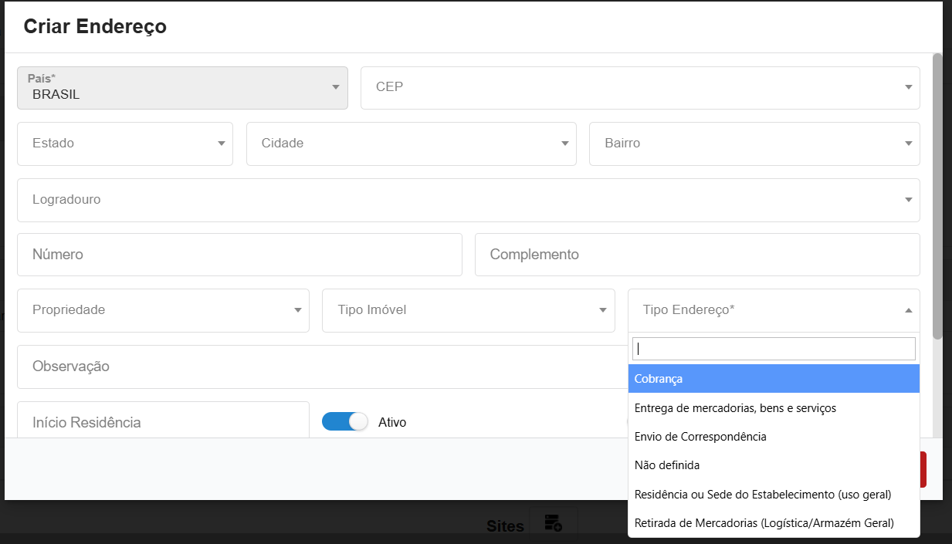Select Envio de Correspondência option
This screenshot has height=544, width=952.
pyautogui.click(x=773, y=437)
